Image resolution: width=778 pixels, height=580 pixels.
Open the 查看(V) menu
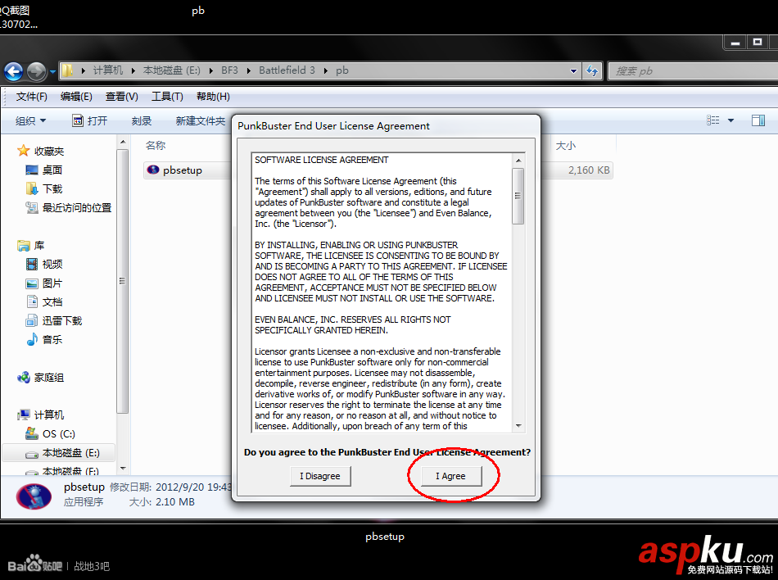pyautogui.click(x=121, y=96)
